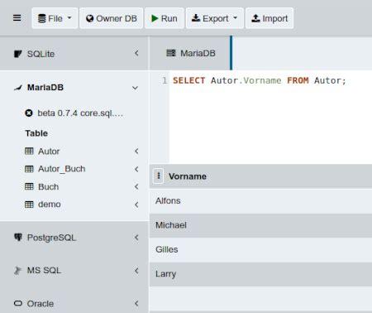The width and height of the screenshot is (372, 313).
Task: Click into the SQL editor query line
Action: pos(259,80)
